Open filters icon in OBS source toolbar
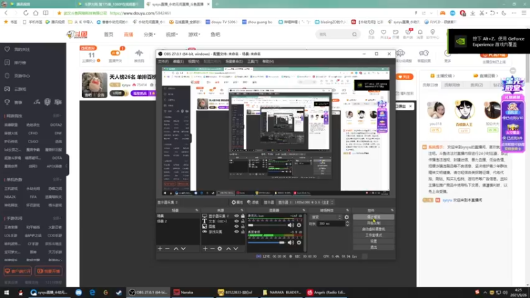Screen dimensions: 530x298 (x=249, y=202)
